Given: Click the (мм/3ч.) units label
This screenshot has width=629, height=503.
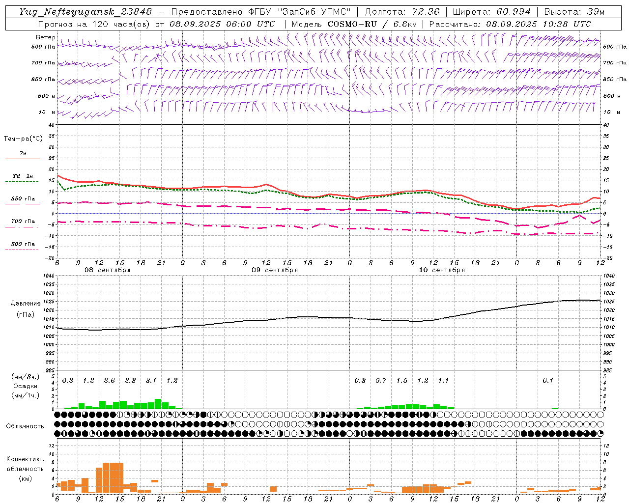Looking at the screenshot, I should pyautogui.click(x=26, y=377).
